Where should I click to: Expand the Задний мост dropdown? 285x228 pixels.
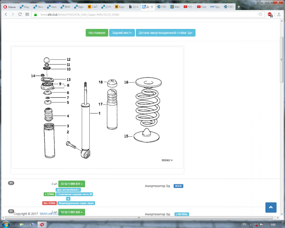(x=122, y=33)
